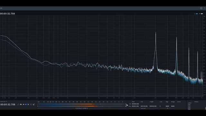Click the headphones monitor icon
206x116 pixels.
click(x=18, y=104)
